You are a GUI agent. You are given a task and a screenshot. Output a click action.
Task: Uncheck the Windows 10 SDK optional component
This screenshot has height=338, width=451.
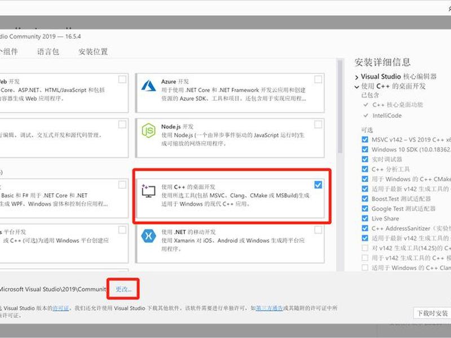pyautogui.click(x=365, y=149)
